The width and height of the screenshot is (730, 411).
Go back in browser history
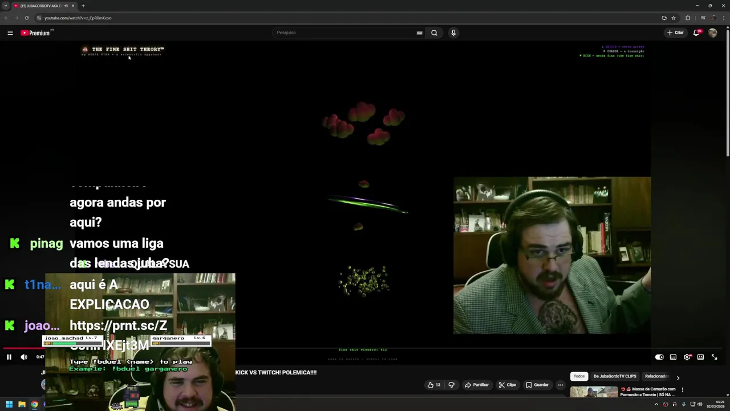click(6, 18)
